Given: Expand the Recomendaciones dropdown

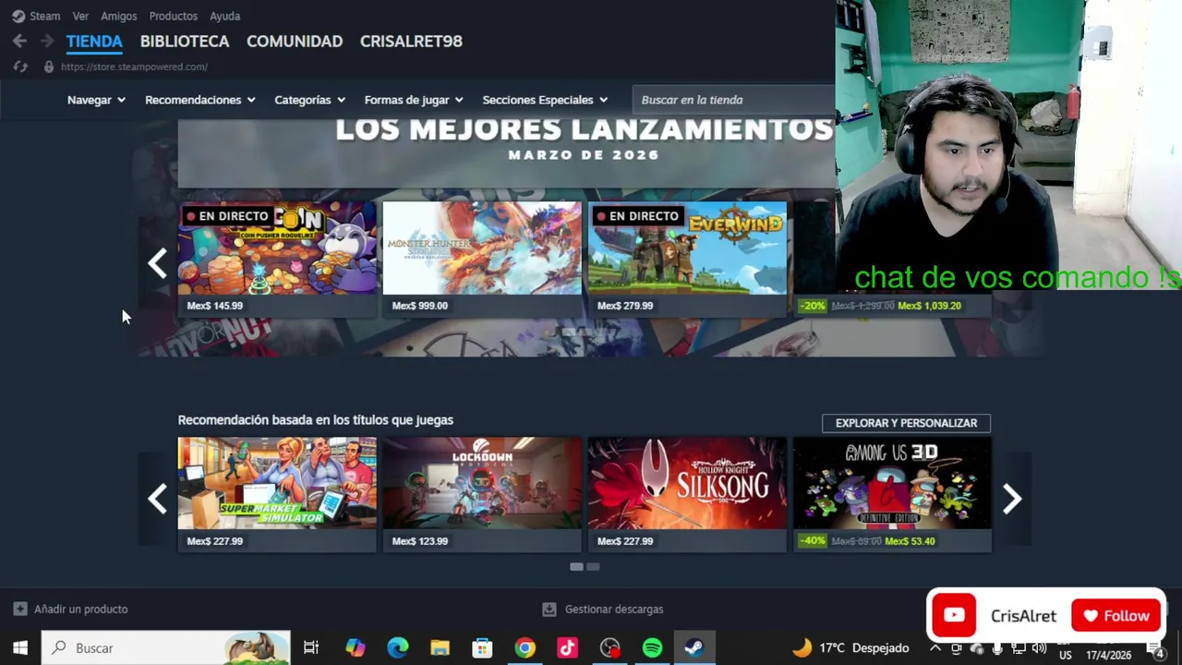Looking at the screenshot, I should click(199, 100).
